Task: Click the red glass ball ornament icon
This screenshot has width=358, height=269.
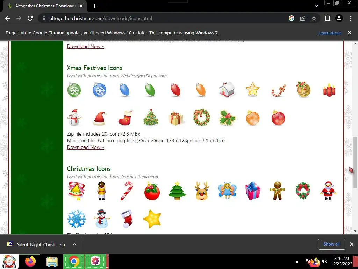Action: tap(278, 118)
